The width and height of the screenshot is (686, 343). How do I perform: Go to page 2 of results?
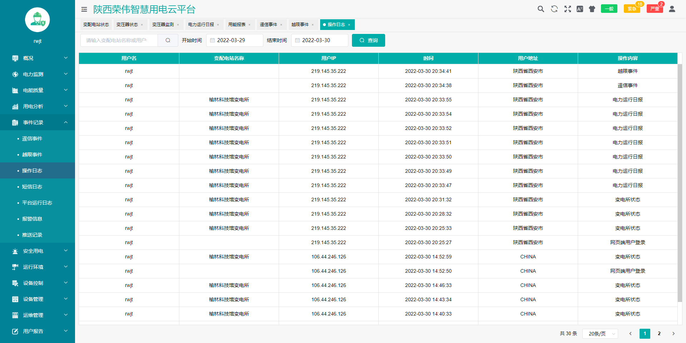[x=659, y=334]
